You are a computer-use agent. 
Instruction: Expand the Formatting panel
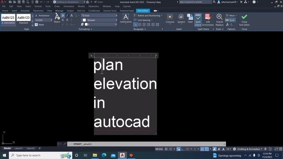tap(85, 29)
